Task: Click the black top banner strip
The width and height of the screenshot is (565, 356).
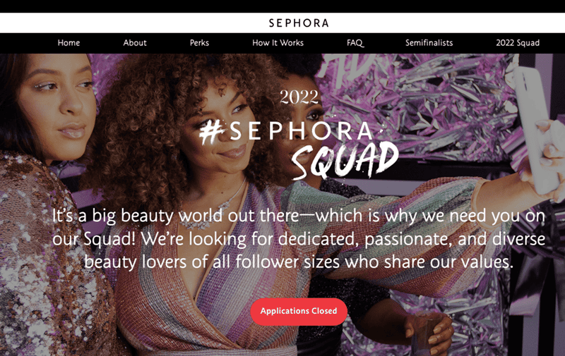Action: point(282,6)
